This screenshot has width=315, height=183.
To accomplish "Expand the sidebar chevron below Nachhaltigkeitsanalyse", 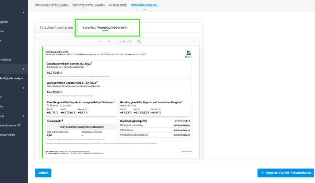I will coord(23,88).
